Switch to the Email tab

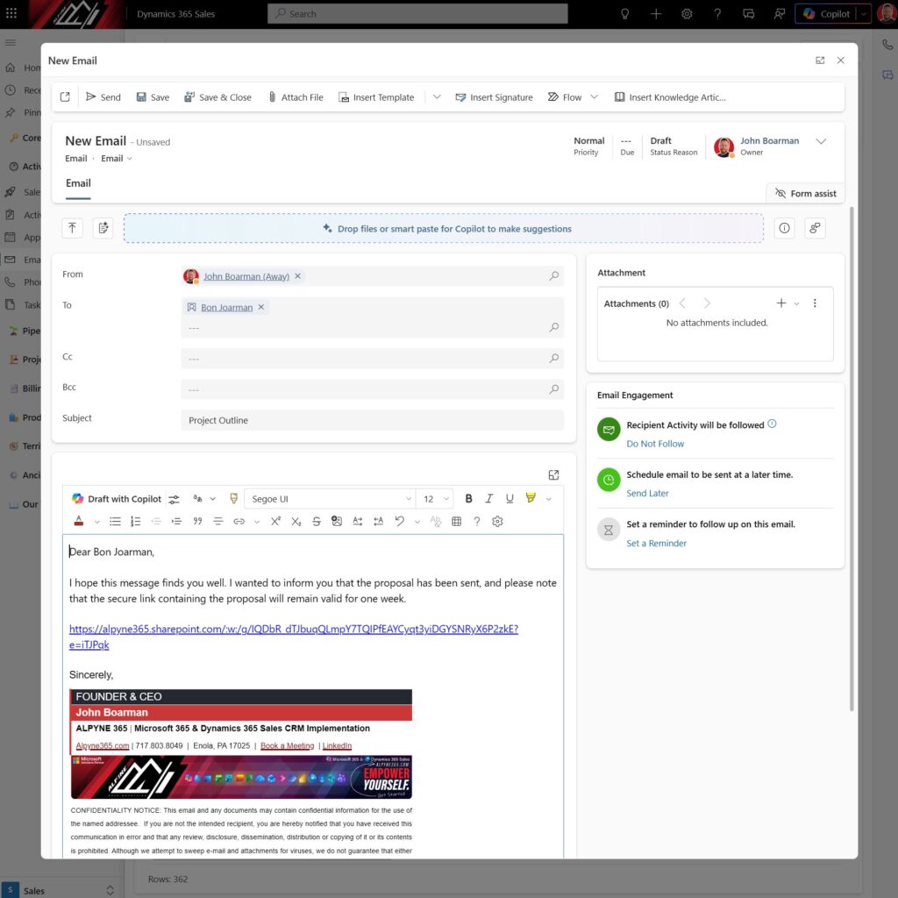click(78, 183)
